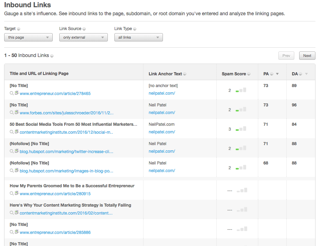The width and height of the screenshot is (321, 246).
Task: Click magnifier icon for entrepreneur.com/article/280915
Action: [x=12, y=193]
